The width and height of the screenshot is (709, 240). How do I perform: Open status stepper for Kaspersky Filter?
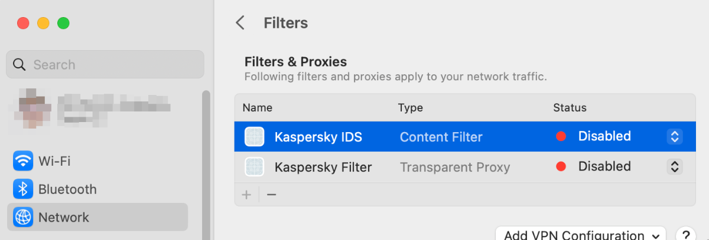click(674, 167)
